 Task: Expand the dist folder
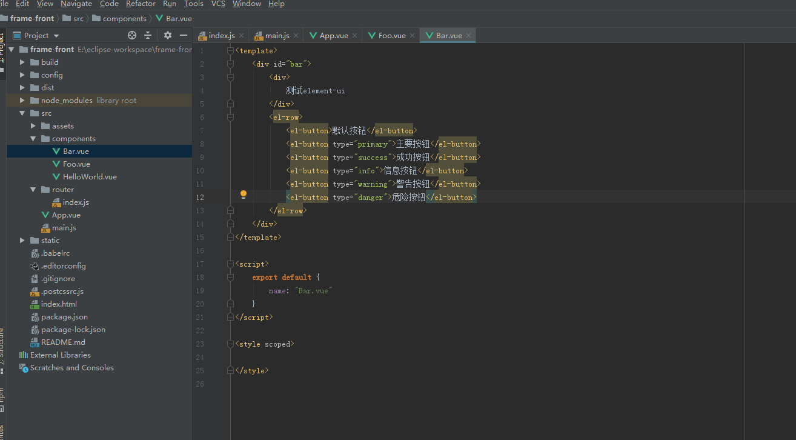coord(22,88)
